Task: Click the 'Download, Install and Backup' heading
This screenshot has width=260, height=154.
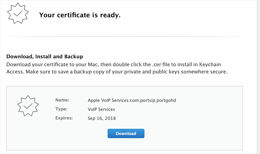Action: click(45, 57)
